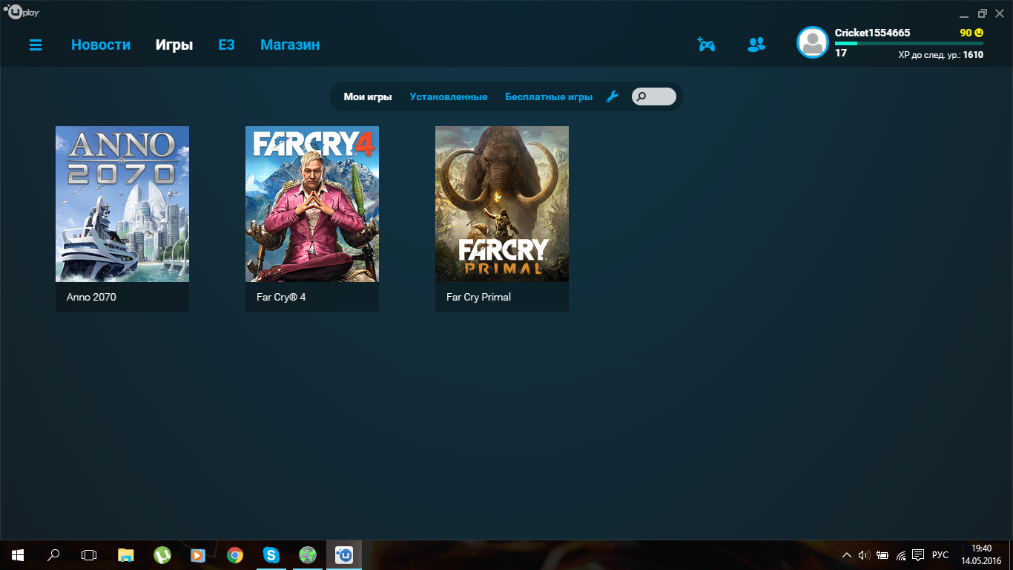Open the Бесплатные игры filter
Viewport: 1013px width, 570px height.
click(549, 96)
